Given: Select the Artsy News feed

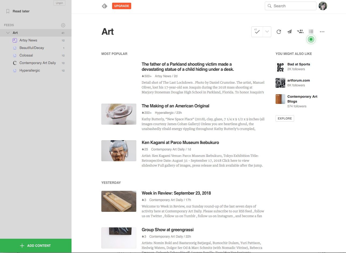Looking at the screenshot, I should pyautogui.click(x=36, y=40).
